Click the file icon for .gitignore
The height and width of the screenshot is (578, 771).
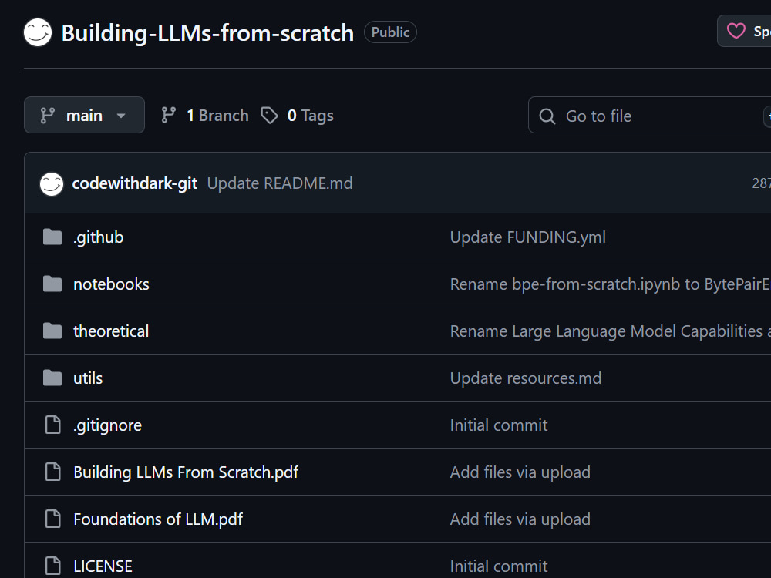[52, 425]
